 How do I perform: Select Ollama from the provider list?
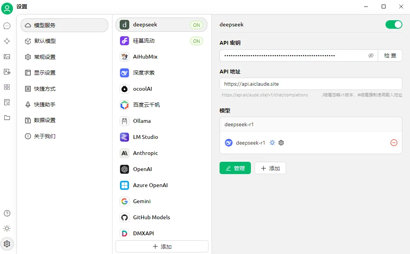point(142,121)
